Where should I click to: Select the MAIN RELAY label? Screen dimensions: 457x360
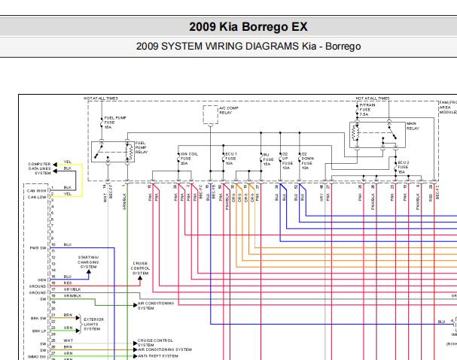click(x=413, y=126)
